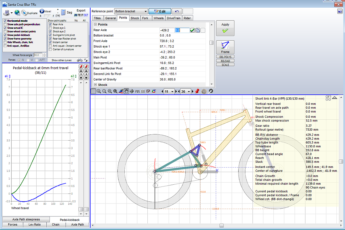Image resolution: width=345 pixels, height=230 pixels.
Task: Click the undo arrow button
Action: point(177,11)
